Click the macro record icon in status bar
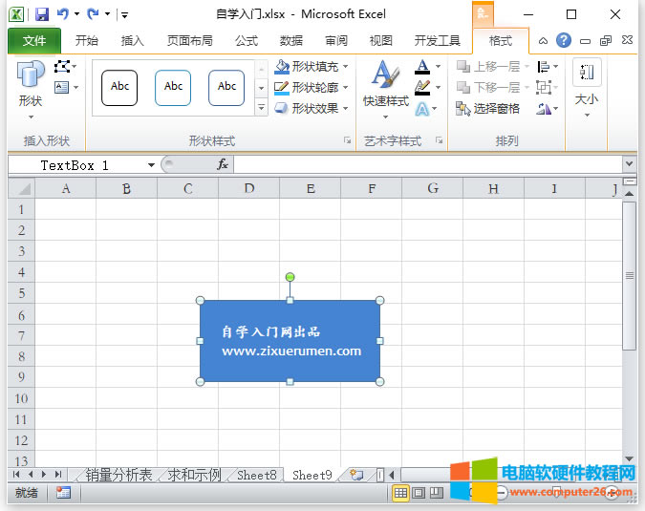645x511 pixels. point(63,493)
